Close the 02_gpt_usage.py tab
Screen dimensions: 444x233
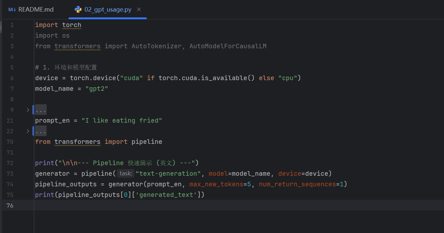139,9
